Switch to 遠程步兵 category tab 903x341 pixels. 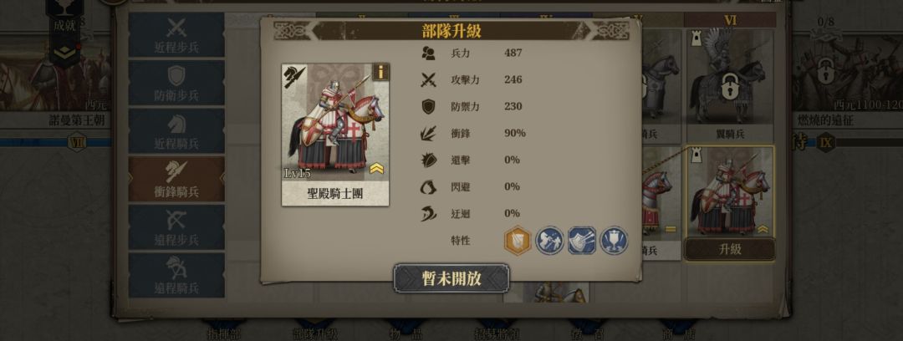click(x=176, y=227)
